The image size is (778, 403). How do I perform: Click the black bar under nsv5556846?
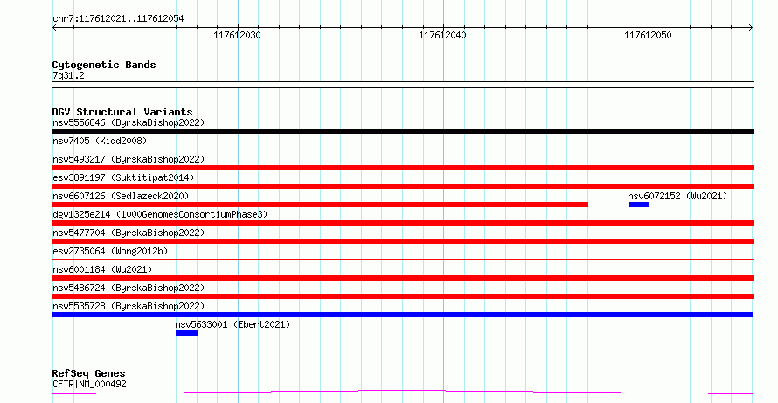point(402,131)
